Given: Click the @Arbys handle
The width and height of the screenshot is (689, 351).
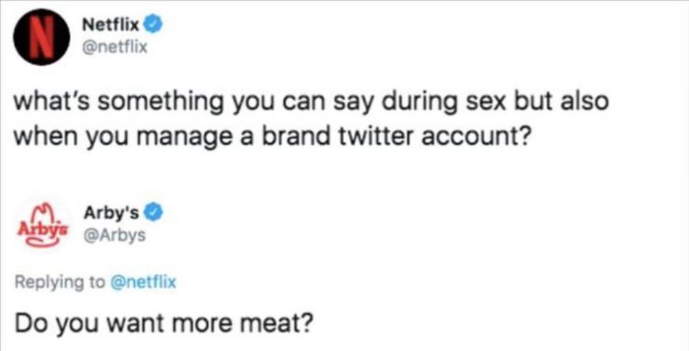Looking at the screenshot, I should pyautogui.click(x=114, y=235).
